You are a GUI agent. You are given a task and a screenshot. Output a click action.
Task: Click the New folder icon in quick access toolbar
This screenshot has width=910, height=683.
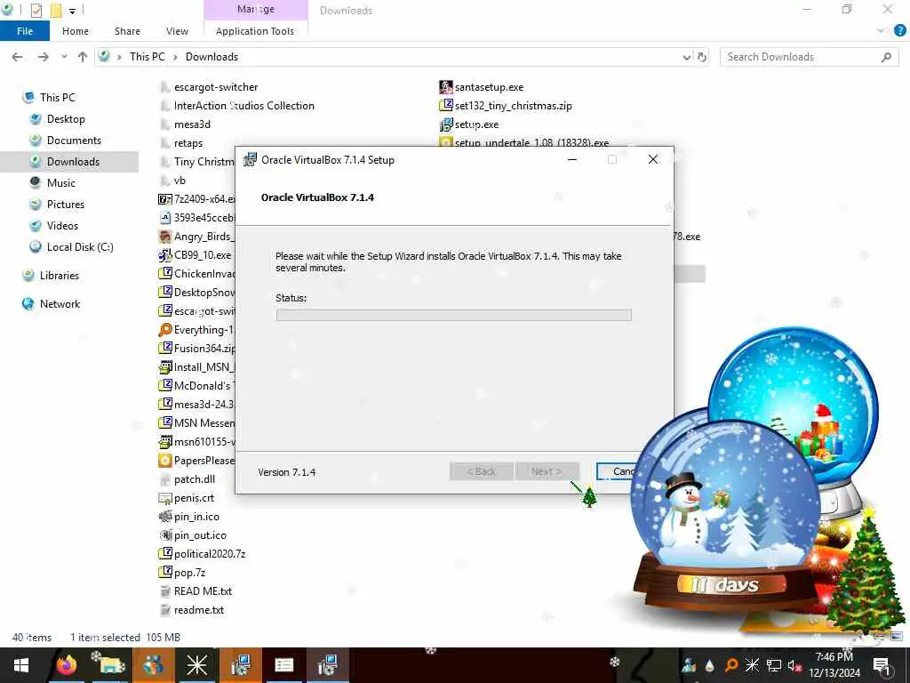pos(56,10)
